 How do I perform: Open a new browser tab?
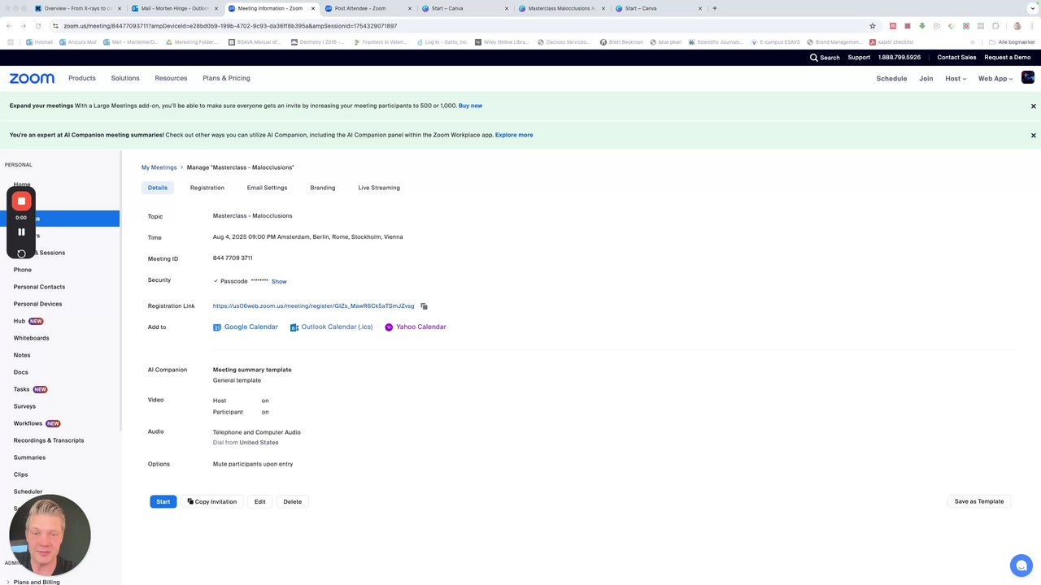point(715,8)
